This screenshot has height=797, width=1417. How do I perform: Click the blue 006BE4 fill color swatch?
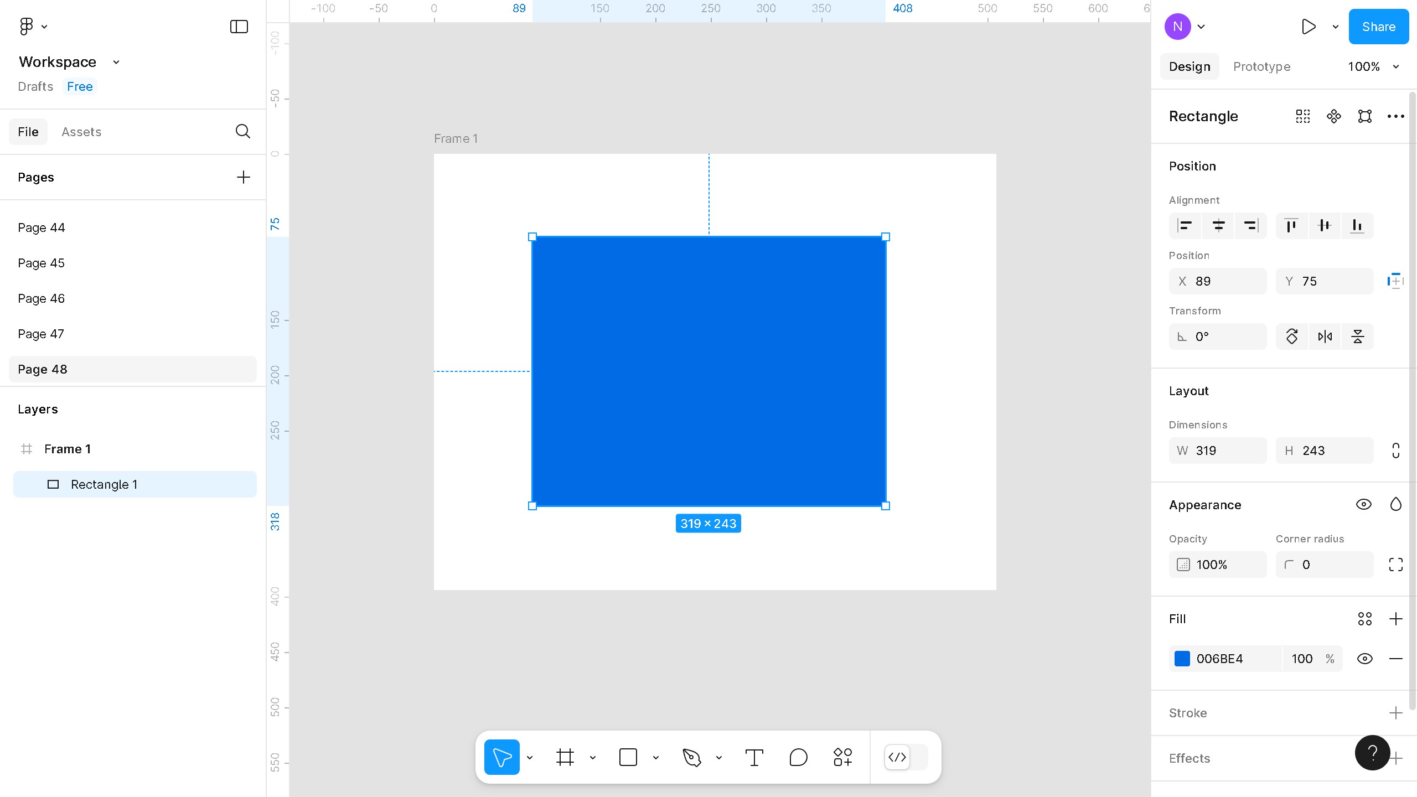(x=1182, y=659)
